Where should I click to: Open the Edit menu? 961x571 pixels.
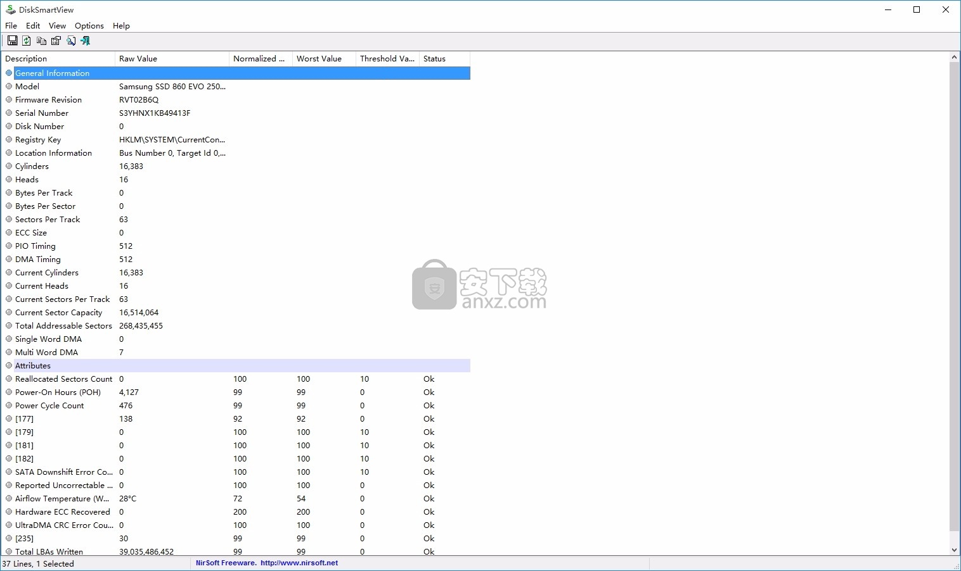coord(33,25)
